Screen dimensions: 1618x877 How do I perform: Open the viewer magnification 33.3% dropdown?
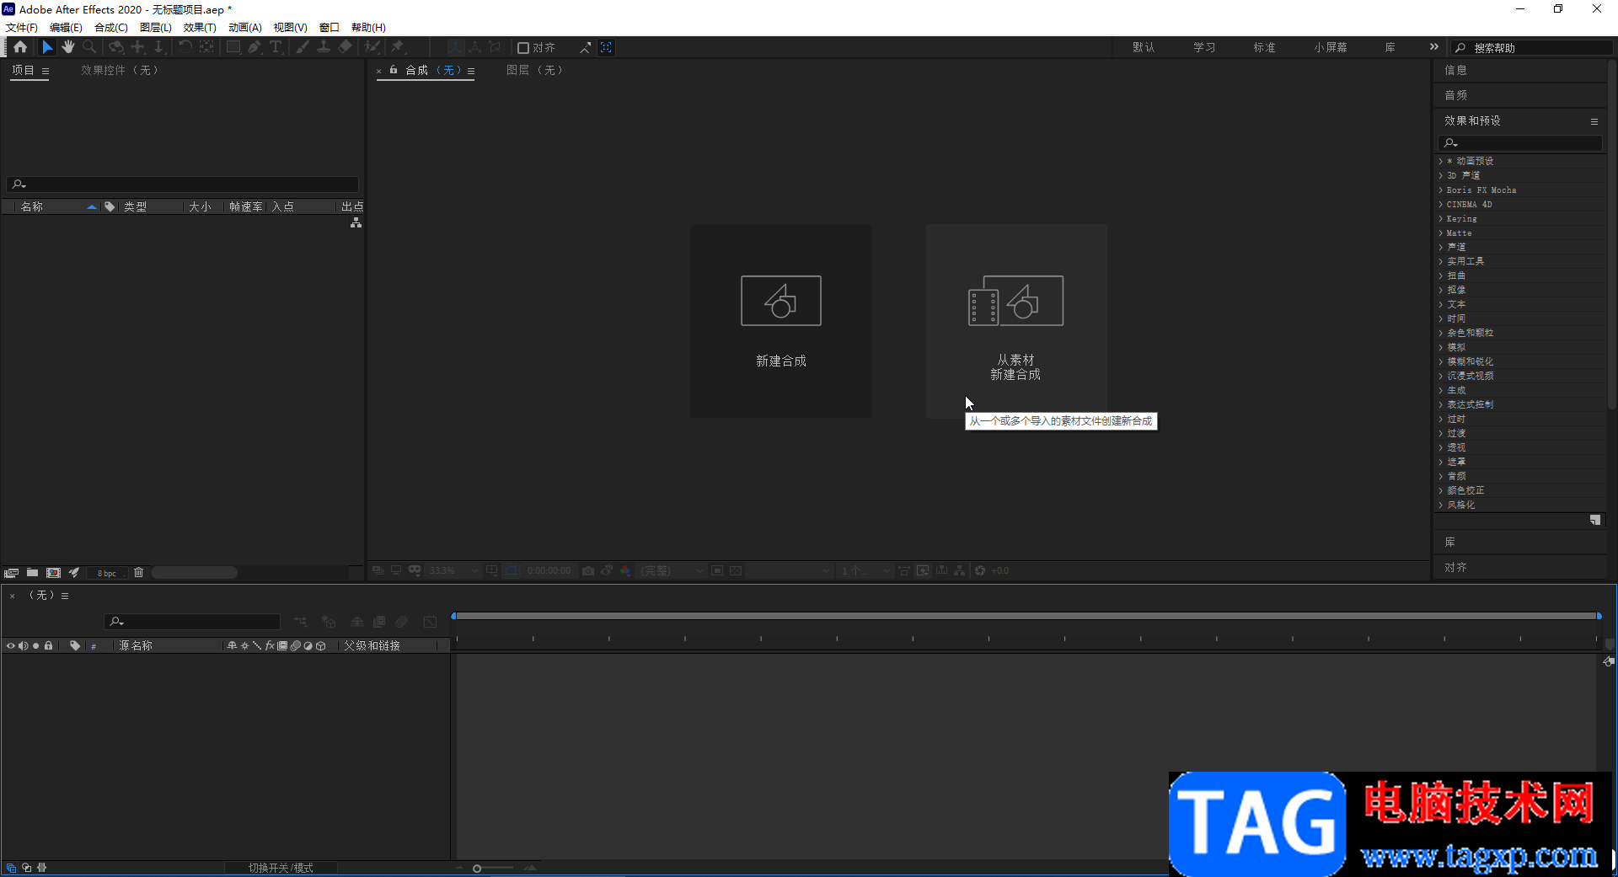[453, 571]
